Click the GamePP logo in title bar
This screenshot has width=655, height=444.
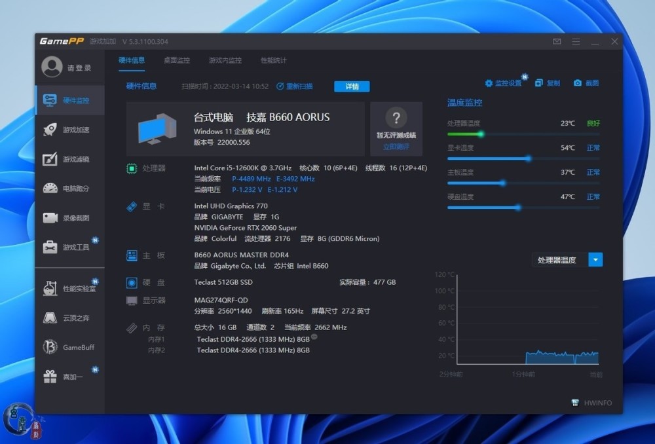coord(62,41)
